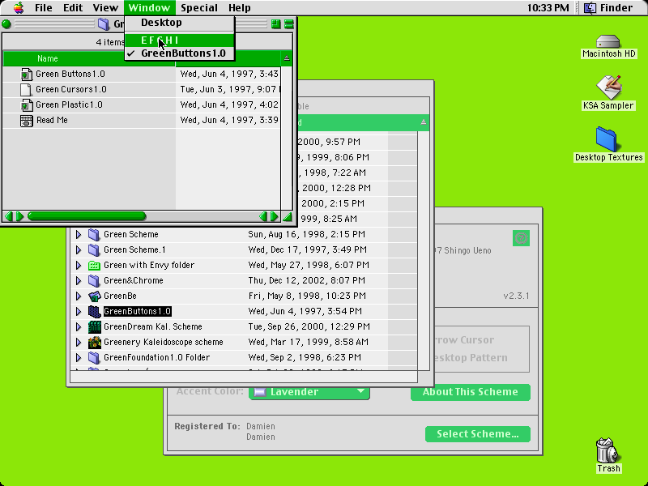Expand the GreenDream Kal. Scheme item

pyautogui.click(x=78, y=327)
